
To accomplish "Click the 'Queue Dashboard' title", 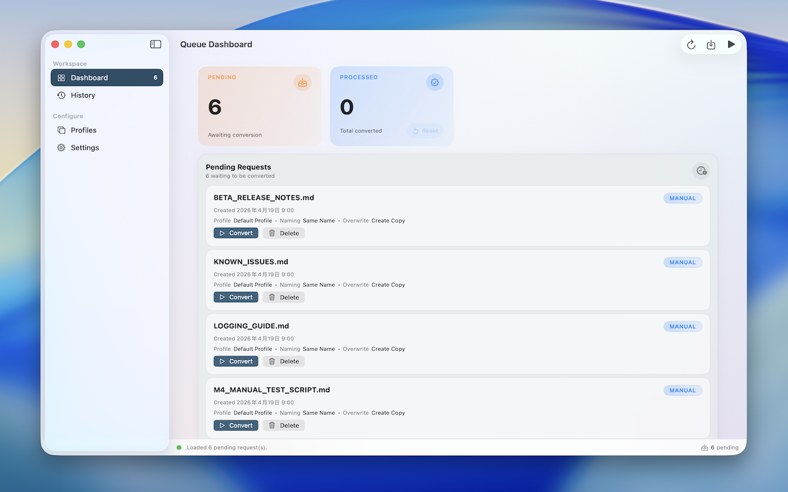I will (x=216, y=44).
